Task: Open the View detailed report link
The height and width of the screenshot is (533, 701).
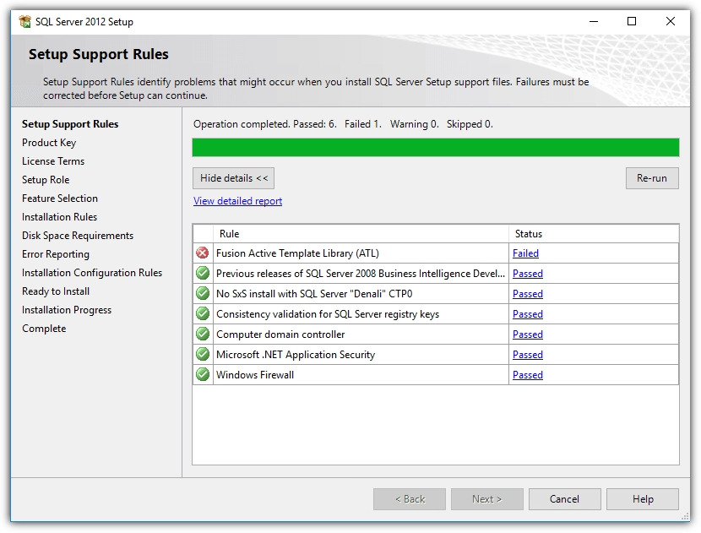Action: click(x=237, y=201)
